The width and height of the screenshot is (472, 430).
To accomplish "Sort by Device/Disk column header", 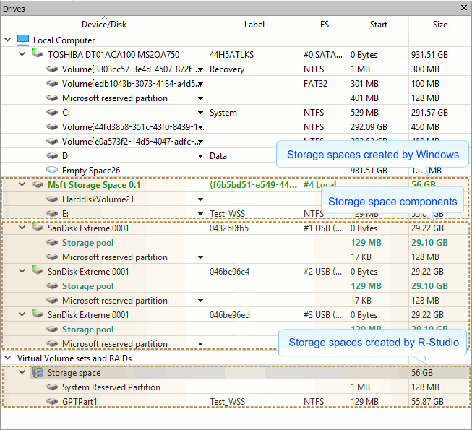I will click(104, 25).
